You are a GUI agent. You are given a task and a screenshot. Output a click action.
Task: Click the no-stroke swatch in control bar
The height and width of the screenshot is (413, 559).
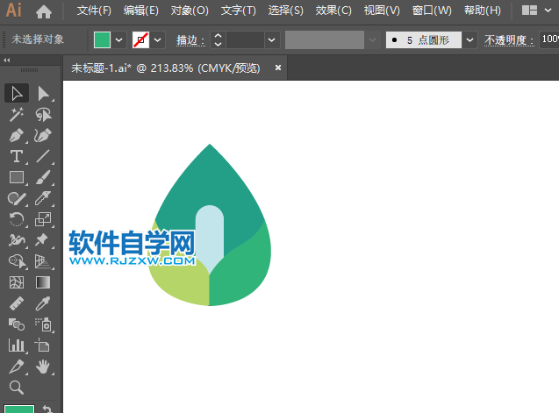(140, 40)
